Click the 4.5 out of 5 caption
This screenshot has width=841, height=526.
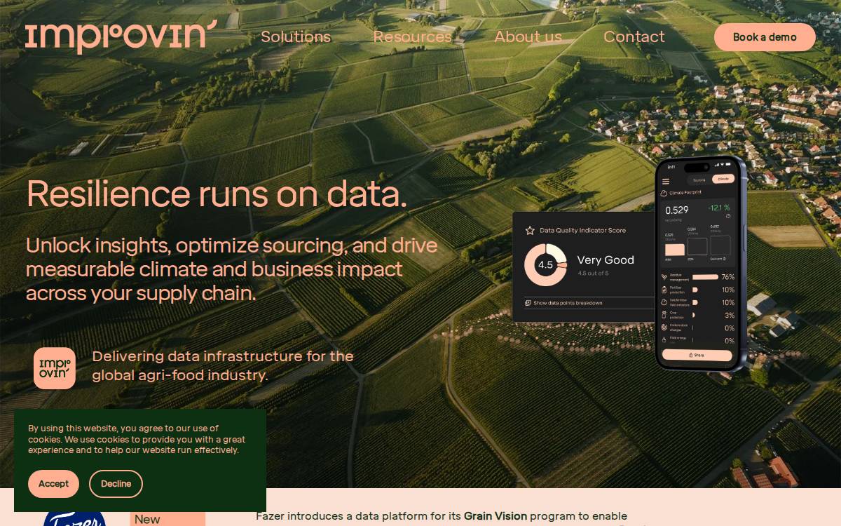click(x=593, y=274)
